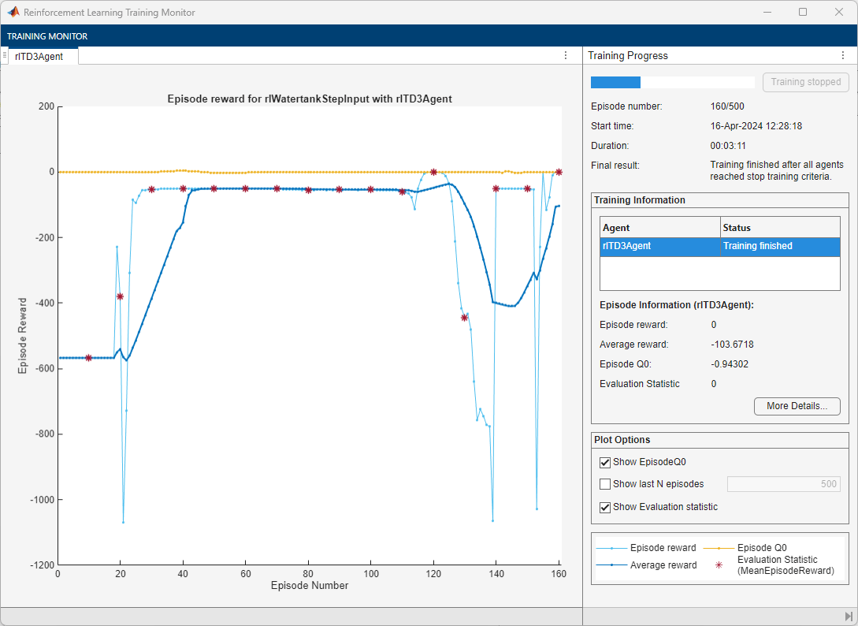Click the MATLAB logo in title bar
This screenshot has width=858, height=626.
[x=13, y=13]
